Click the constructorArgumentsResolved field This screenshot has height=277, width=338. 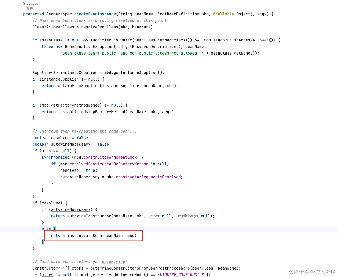point(148,177)
